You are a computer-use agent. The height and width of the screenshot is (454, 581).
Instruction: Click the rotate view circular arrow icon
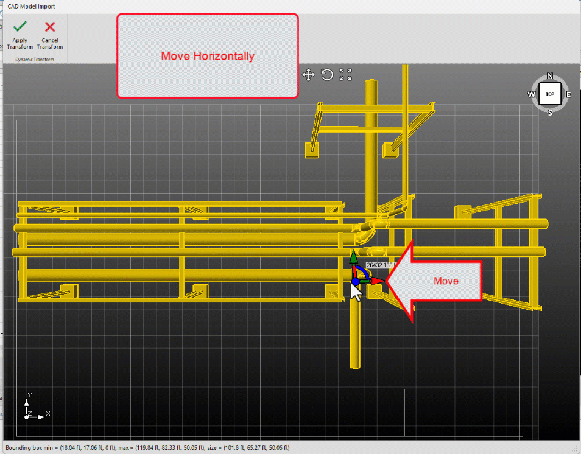pos(327,75)
